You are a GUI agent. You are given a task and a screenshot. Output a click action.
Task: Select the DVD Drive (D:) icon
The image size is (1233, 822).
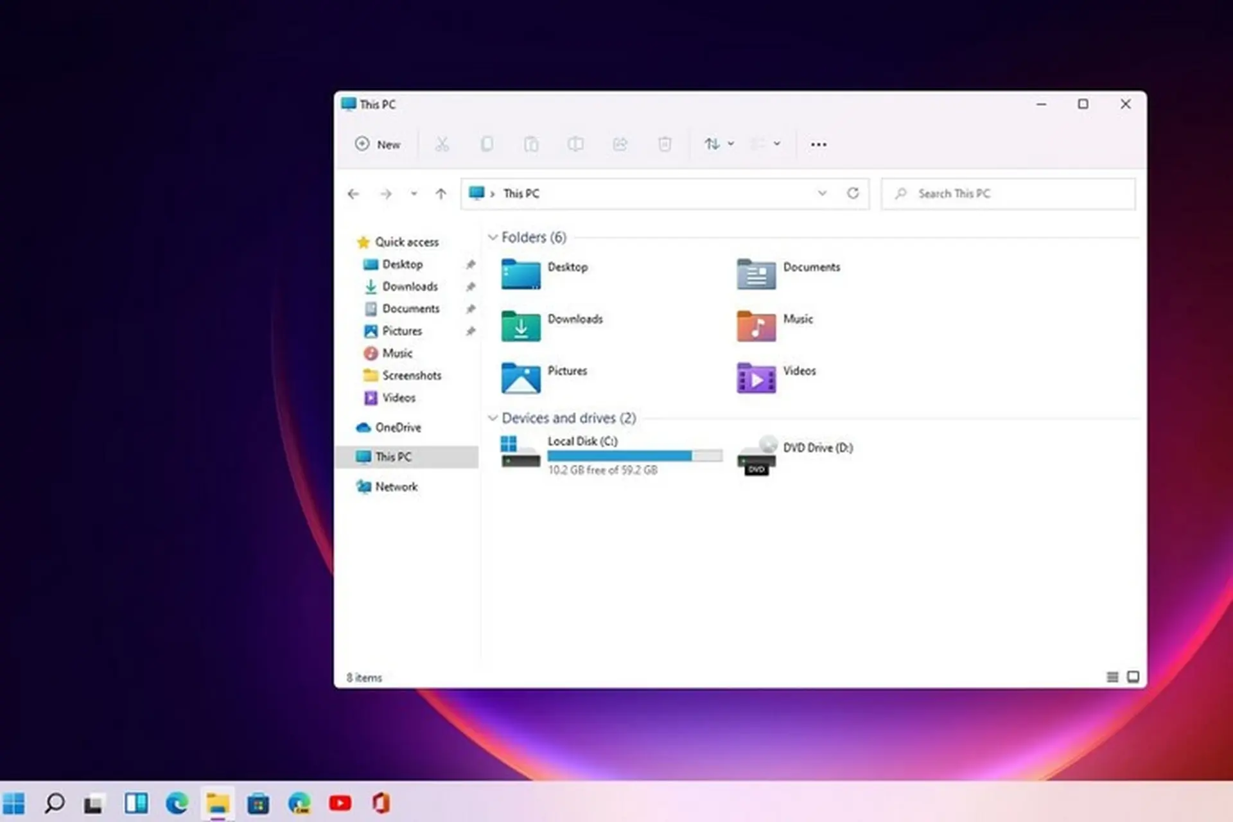click(x=757, y=455)
